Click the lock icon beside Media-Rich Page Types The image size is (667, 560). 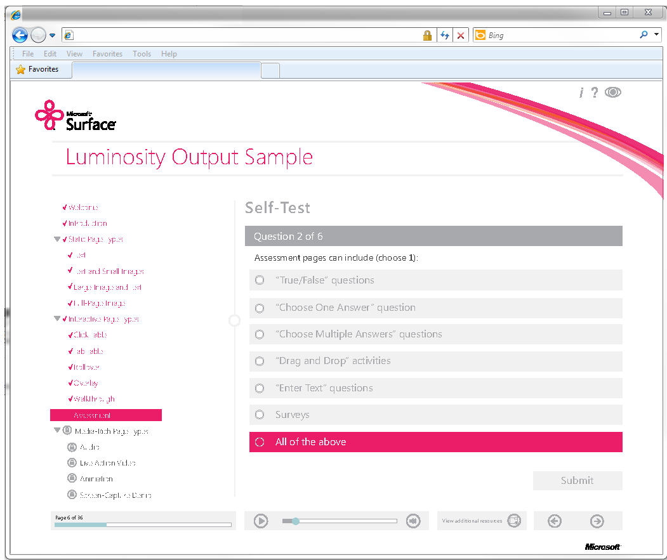tap(67, 431)
